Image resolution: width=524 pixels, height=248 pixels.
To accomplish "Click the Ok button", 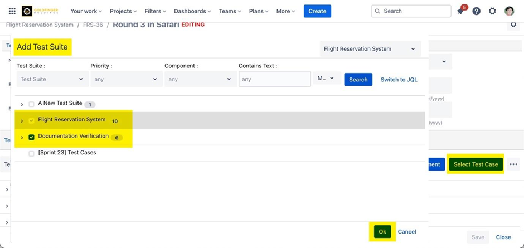I will [382, 232].
